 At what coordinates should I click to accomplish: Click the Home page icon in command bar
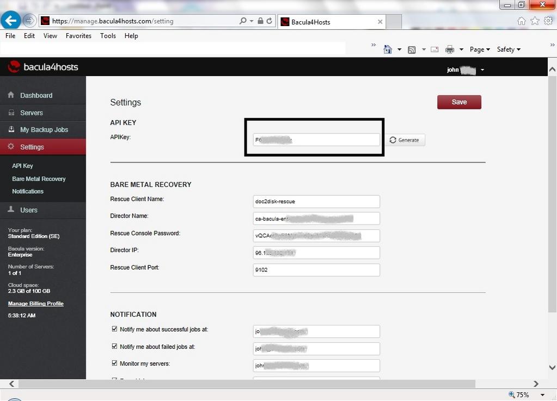pos(388,50)
